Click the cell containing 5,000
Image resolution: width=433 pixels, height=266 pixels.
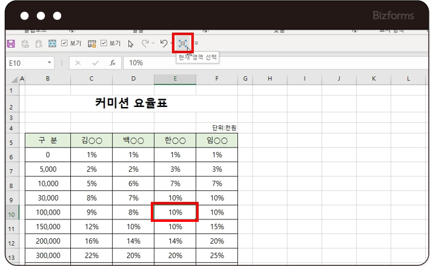coord(48,169)
